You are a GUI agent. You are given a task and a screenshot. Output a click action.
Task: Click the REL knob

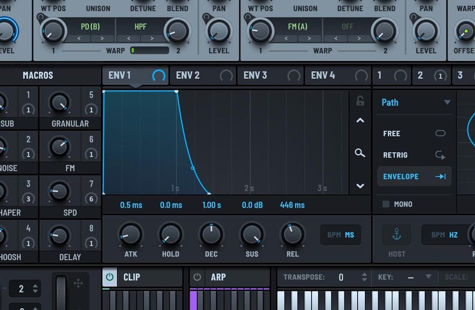click(x=293, y=235)
